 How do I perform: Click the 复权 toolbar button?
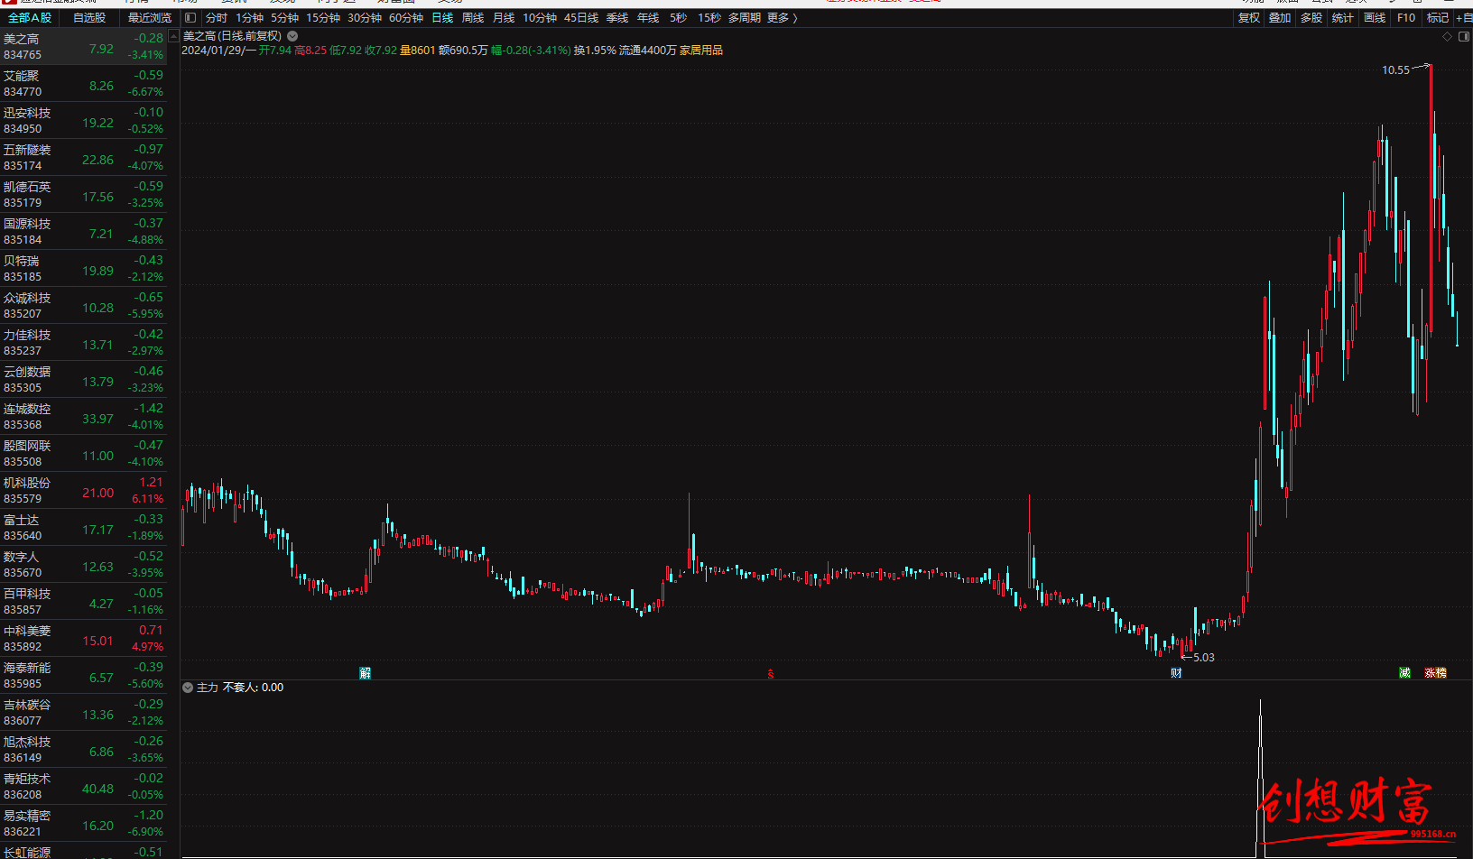point(1249,17)
